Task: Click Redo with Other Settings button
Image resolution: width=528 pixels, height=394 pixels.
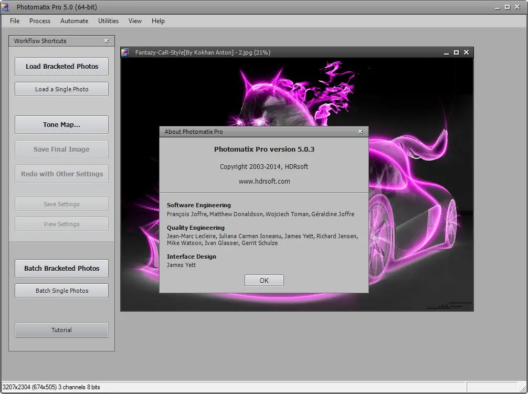Action: 61,174
